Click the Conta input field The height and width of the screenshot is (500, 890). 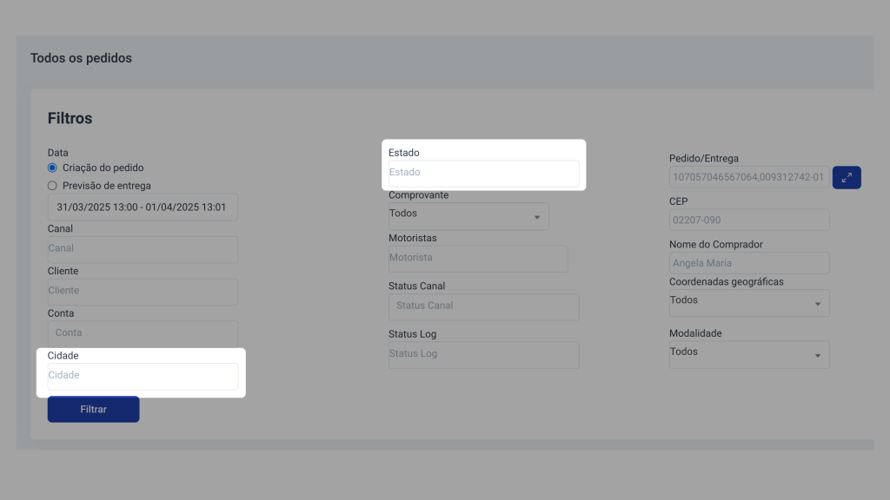[143, 334]
